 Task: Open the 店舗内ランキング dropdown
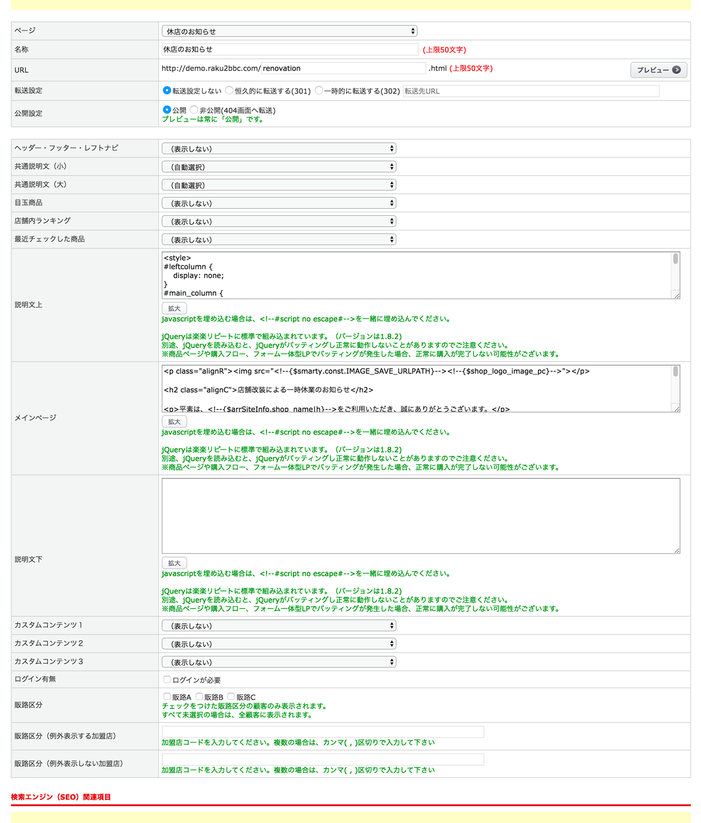click(279, 221)
